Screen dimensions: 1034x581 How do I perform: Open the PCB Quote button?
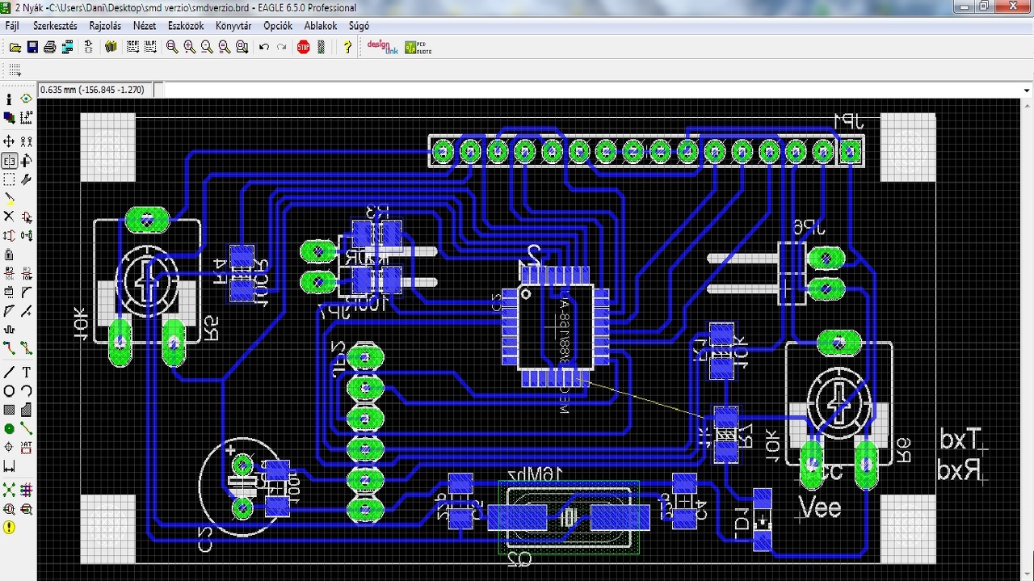418,47
